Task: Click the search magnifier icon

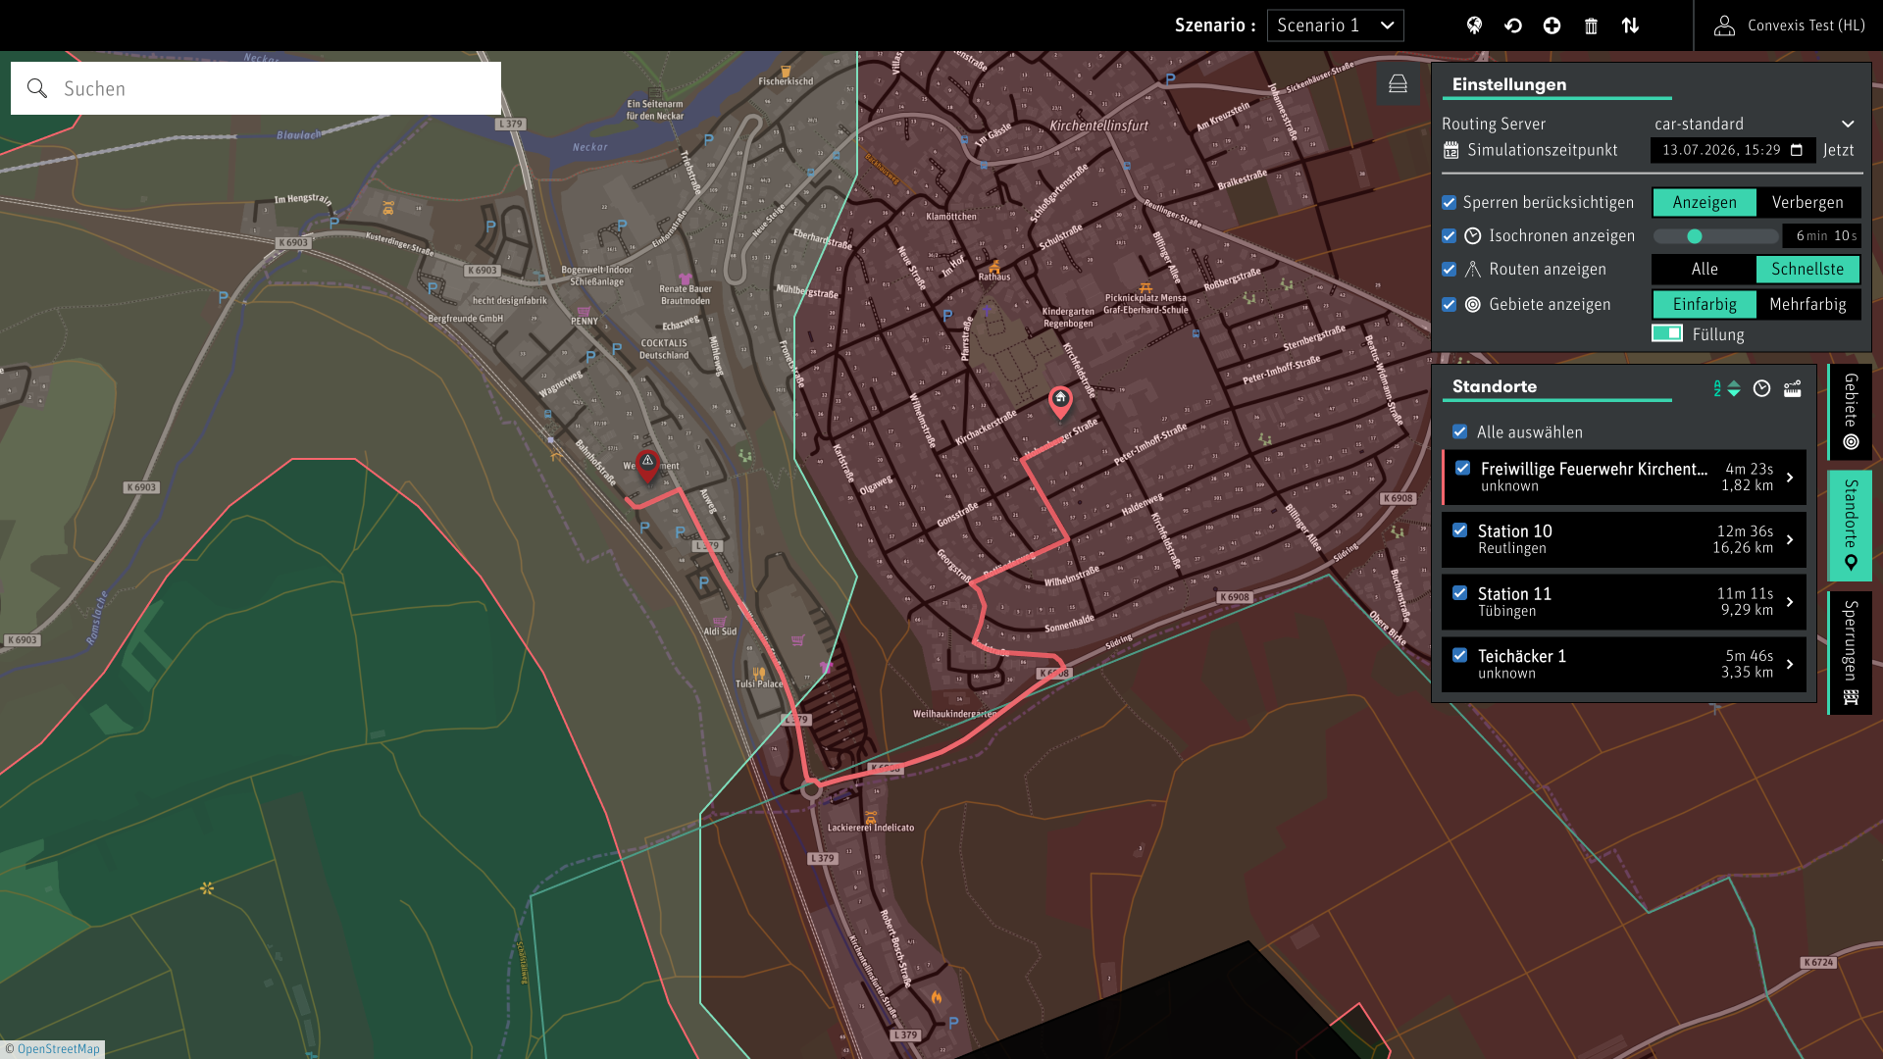Action: click(37, 88)
